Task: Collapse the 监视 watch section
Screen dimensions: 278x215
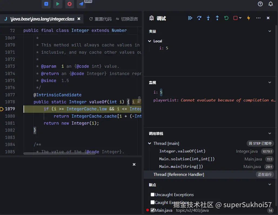Action: point(270,82)
